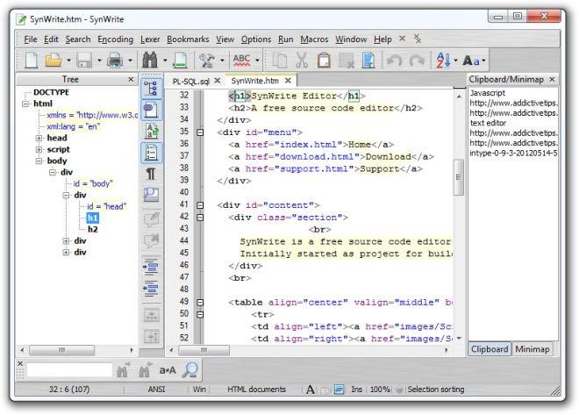The width and height of the screenshot is (579, 415).
Task: Toggle case sensitive a·A search option
Action: (168, 370)
